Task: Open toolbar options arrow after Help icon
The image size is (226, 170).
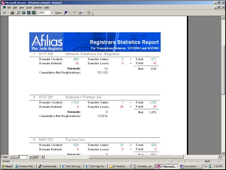Action: point(92,13)
